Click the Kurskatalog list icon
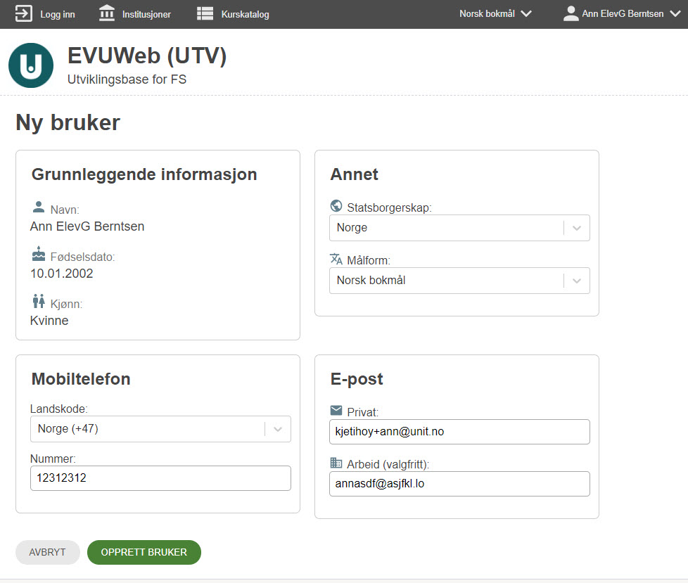The width and height of the screenshot is (688, 583). (x=205, y=13)
